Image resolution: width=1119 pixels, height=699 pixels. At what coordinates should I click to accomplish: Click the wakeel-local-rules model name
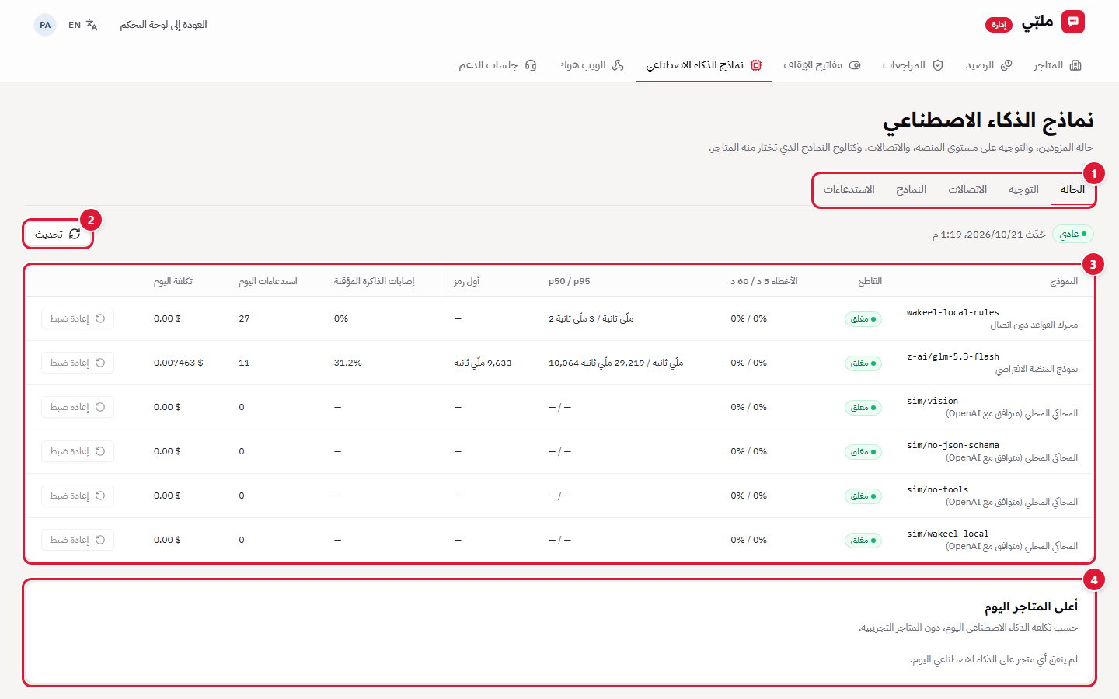[x=953, y=312]
